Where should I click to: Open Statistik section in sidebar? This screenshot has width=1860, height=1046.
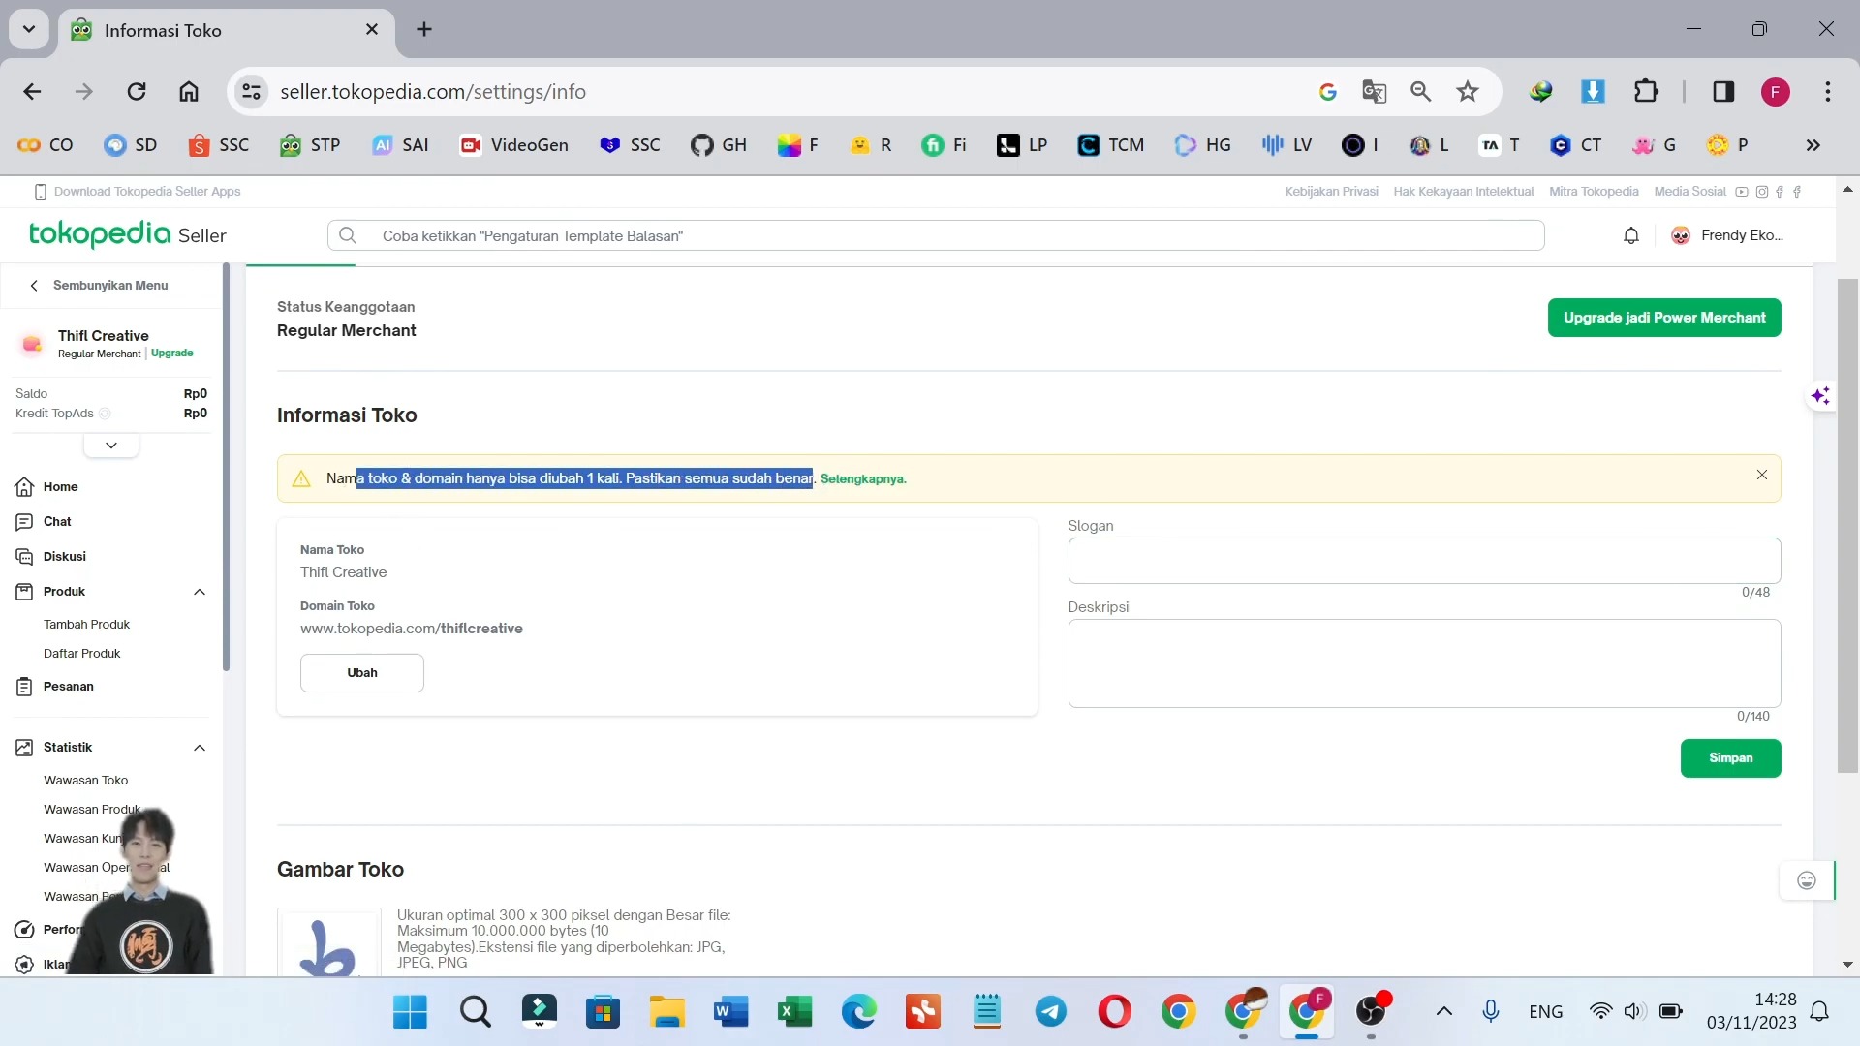[68, 746]
